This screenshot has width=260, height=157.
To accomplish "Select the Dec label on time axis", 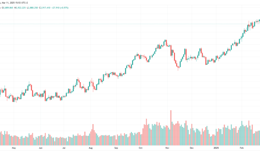I will tap(192, 148).
